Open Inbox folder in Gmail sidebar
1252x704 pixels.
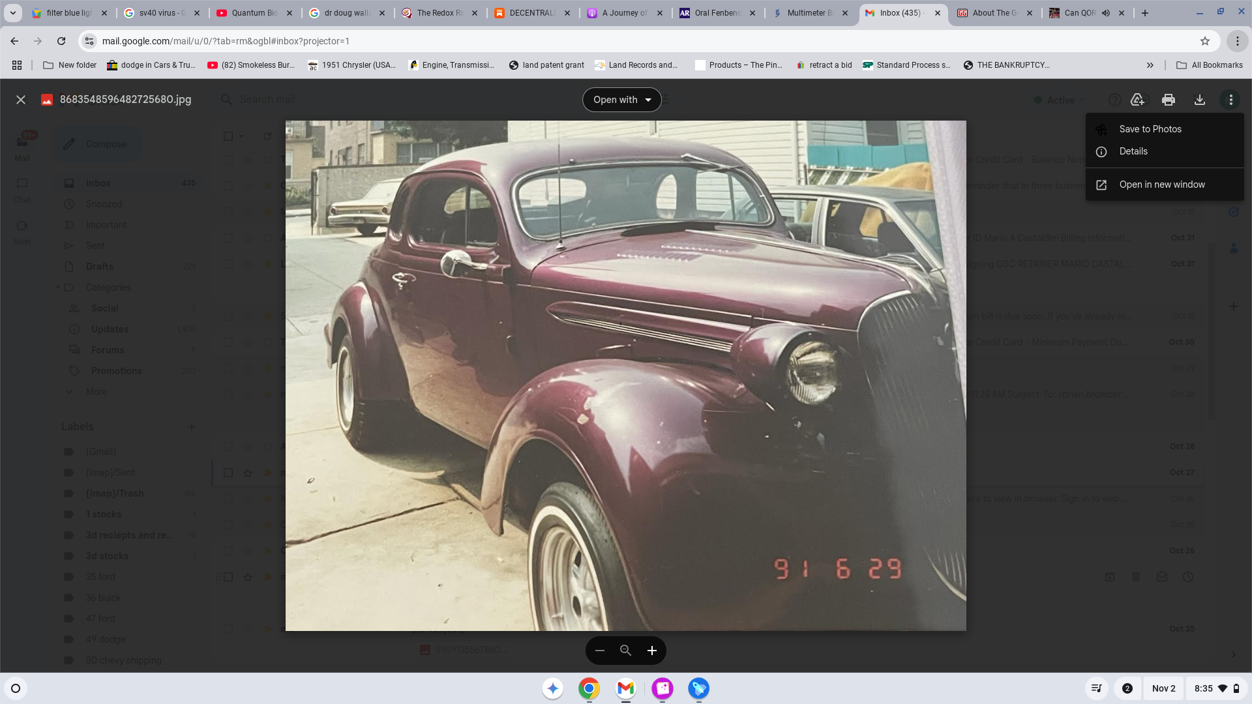point(128,183)
